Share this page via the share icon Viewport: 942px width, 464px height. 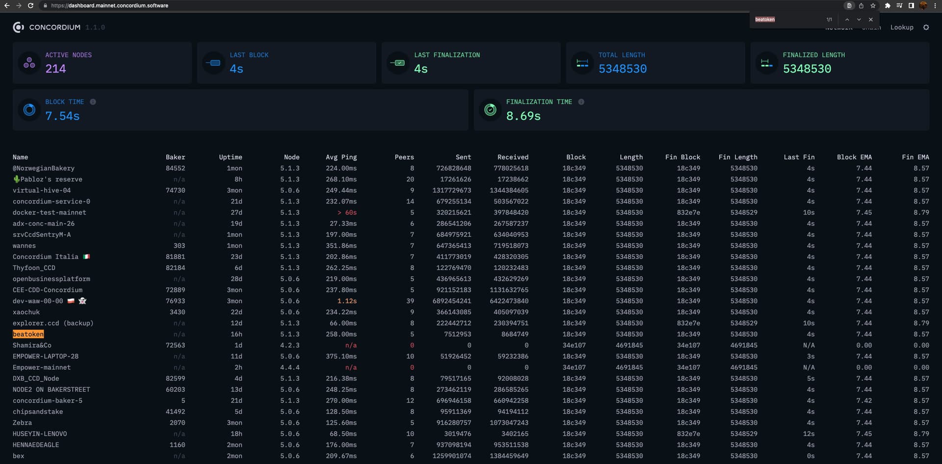click(861, 5)
